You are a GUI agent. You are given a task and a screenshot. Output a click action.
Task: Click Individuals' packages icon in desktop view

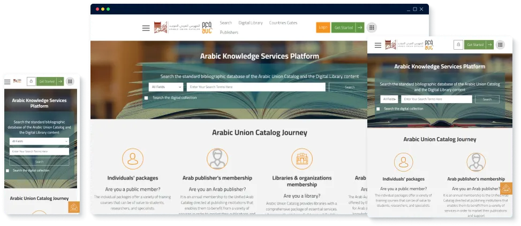click(133, 159)
